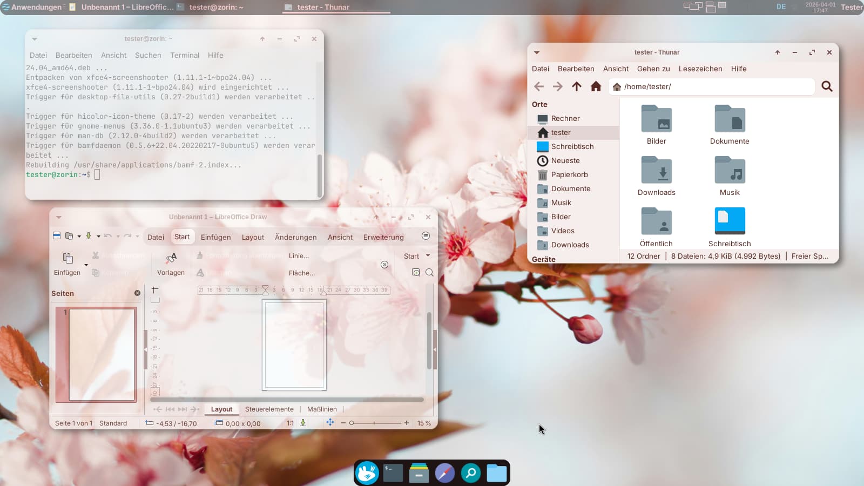This screenshot has width=864, height=486.
Task: Click the Thunar home folder toolbar icon
Action: coord(596,86)
